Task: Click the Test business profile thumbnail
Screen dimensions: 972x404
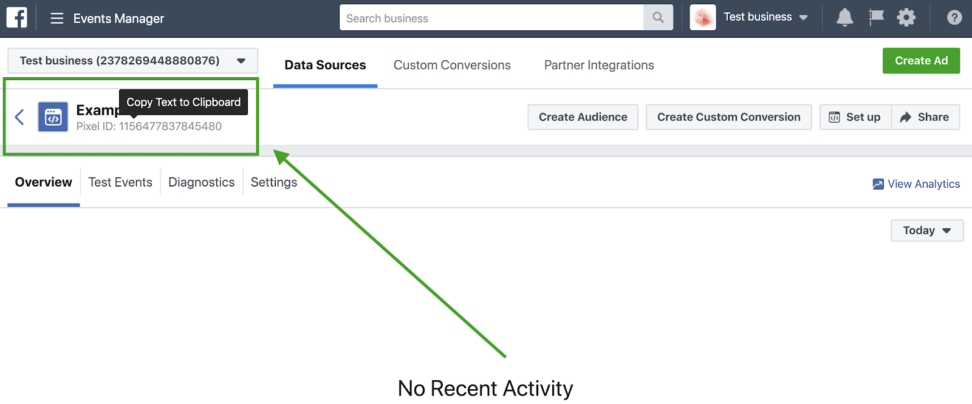Action: (x=703, y=18)
